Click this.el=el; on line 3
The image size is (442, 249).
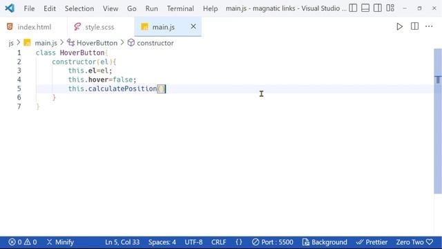(x=90, y=71)
